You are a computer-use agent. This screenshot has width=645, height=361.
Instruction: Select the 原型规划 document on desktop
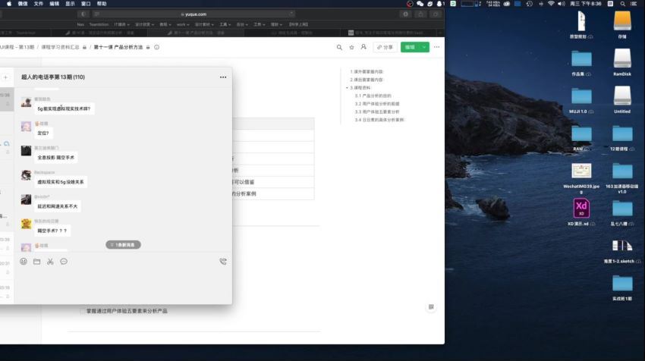[x=581, y=21]
